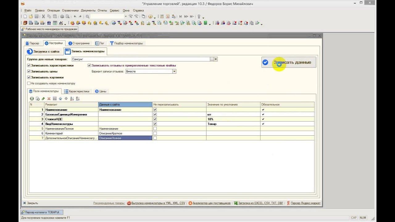Click the M- memory icon

192,16
